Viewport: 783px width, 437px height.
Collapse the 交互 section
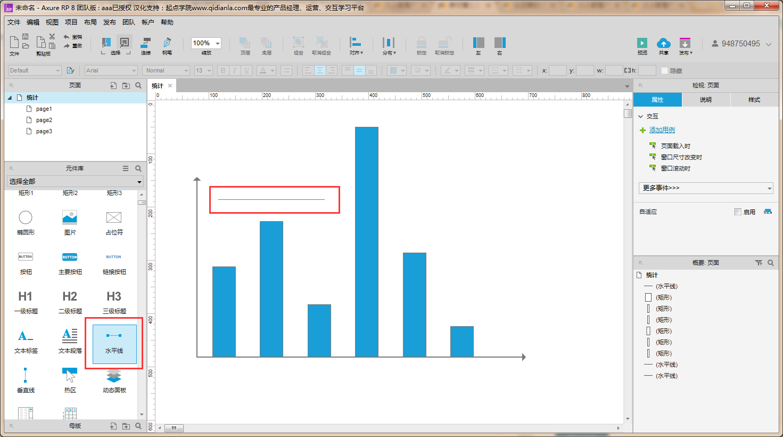pos(641,116)
